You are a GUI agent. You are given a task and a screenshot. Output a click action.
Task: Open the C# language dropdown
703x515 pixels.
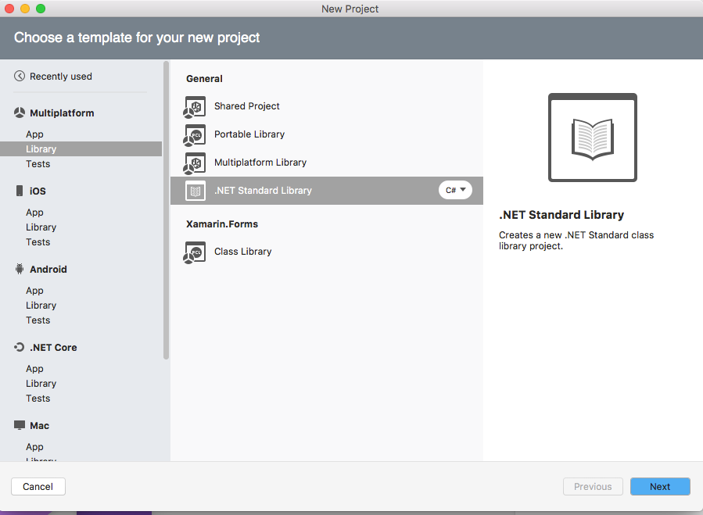pos(455,191)
